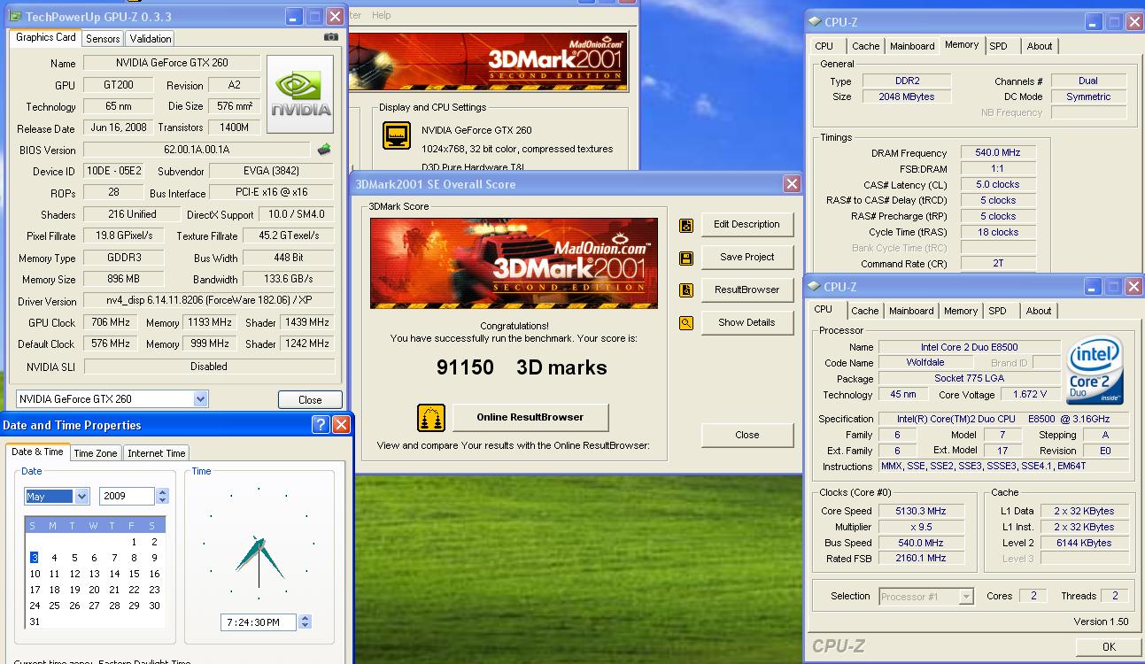Viewport: 1145px width, 664px height.
Task: Click the Level 2 cache value 6144 KBytes
Action: coord(1084,544)
